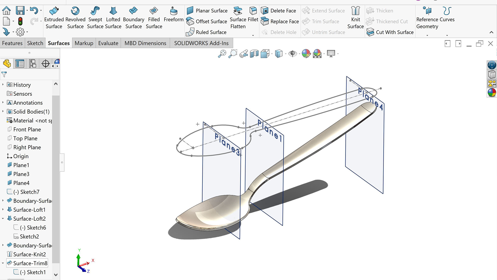
Task: Expand the History folder node
Action: pos(3,85)
